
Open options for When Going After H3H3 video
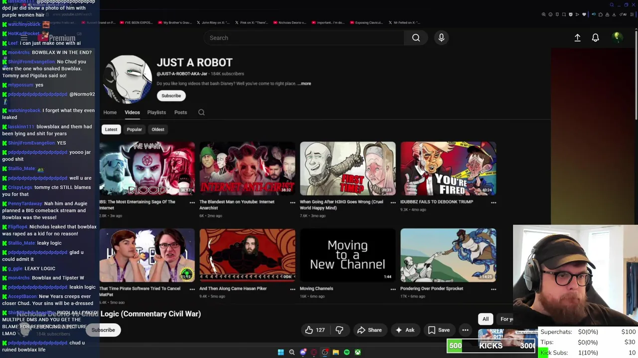point(393,202)
